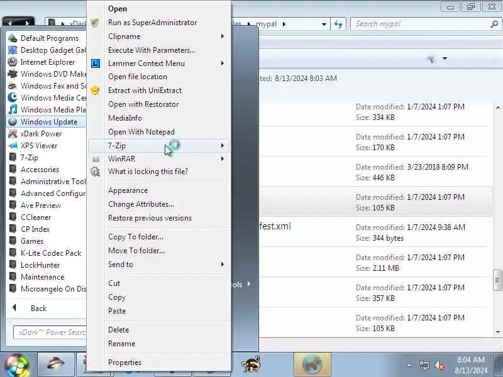Select Execute With Parameters...
The image size is (503, 377).
click(159, 50)
